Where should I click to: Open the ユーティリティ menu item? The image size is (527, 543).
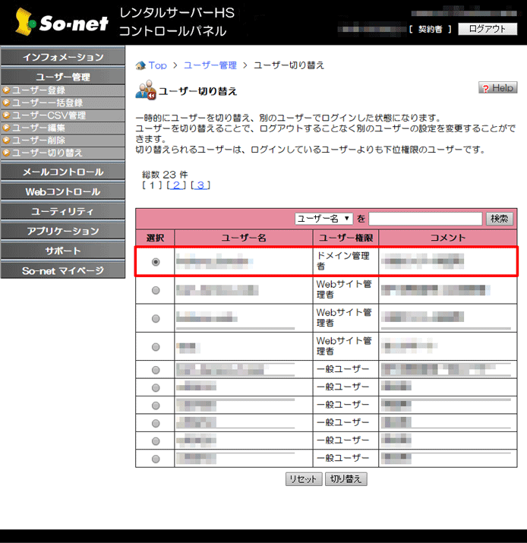tap(62, 211)
